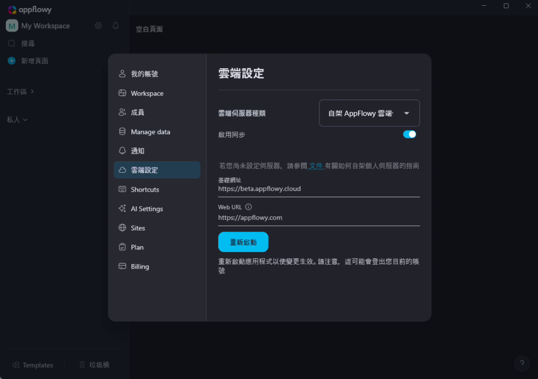Open the 通知 notification settings
538x379 pixels.
(x=157, y=151)
